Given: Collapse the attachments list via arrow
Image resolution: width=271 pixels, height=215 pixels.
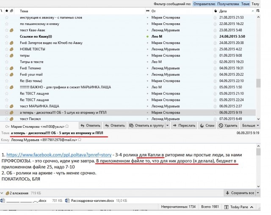Looking at the screenshot, I should [3, 193].
